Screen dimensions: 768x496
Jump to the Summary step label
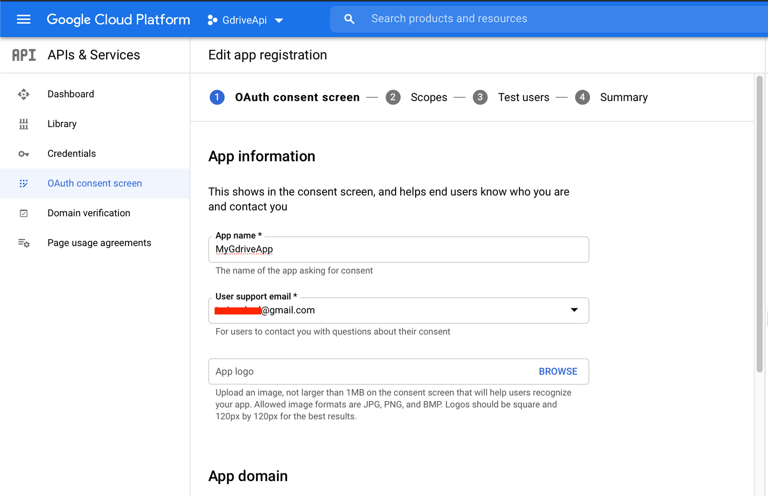tap(624, 97)
